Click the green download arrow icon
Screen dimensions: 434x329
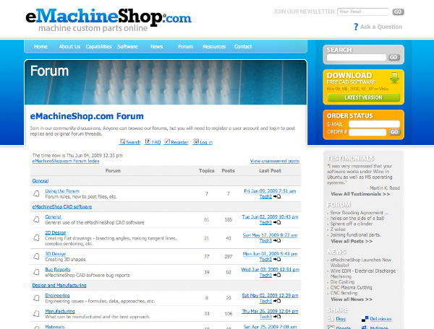pyautogui.click(x=393, y=77)
